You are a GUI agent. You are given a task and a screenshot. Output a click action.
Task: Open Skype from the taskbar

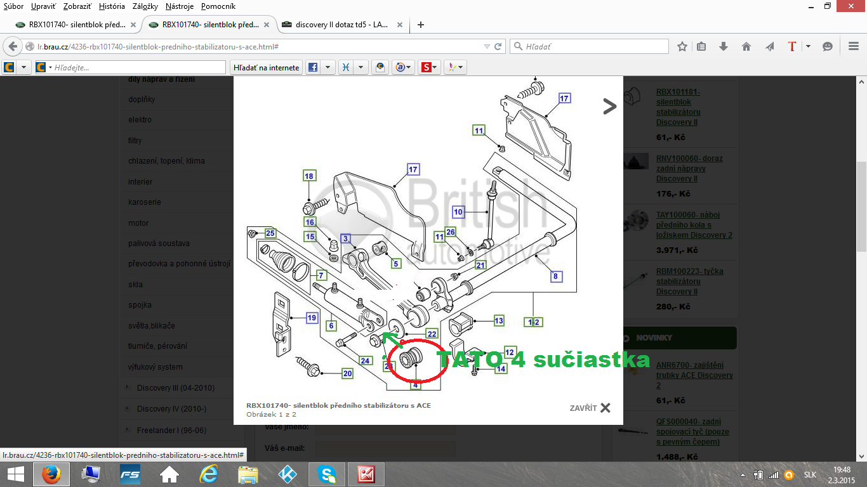pos(328,474)
